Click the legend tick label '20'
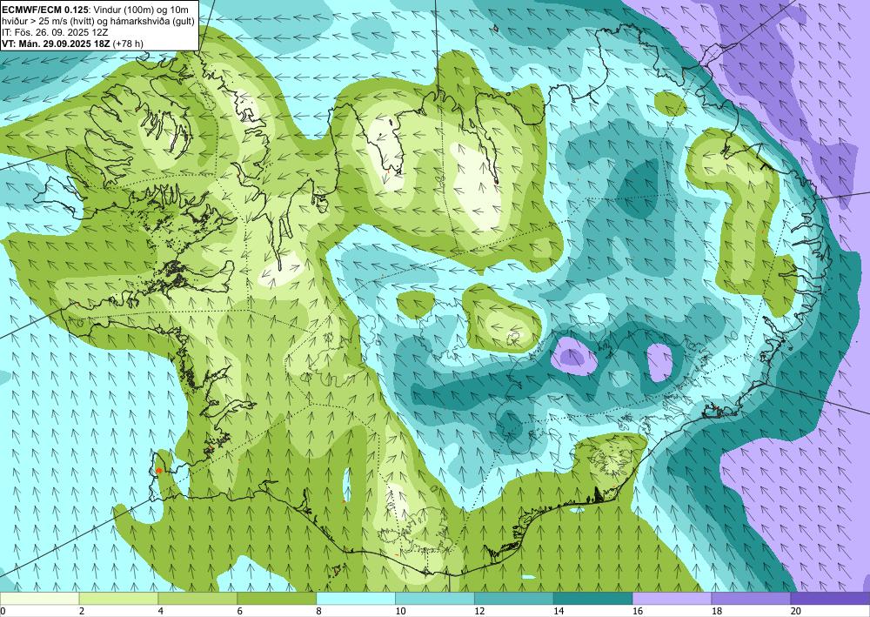Viewport: 870px width, 617px height. (796, 611)
